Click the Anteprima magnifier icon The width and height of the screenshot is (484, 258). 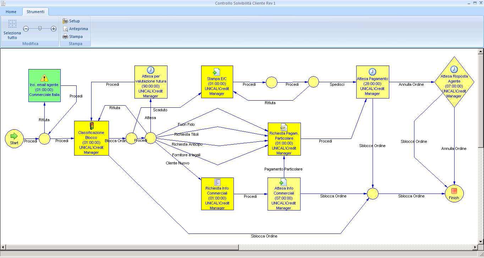pyautogui.click(x=65, y=29)
